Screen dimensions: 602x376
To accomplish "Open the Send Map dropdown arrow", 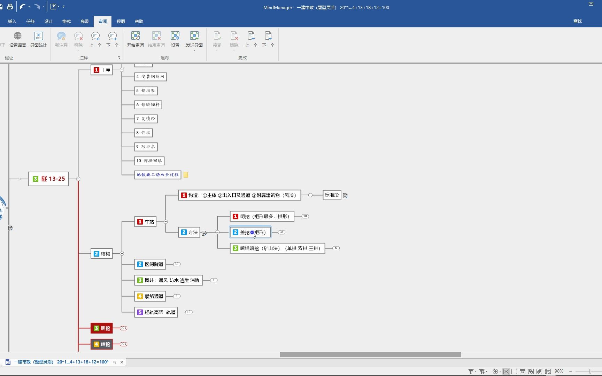I will [x=194, y=50].
